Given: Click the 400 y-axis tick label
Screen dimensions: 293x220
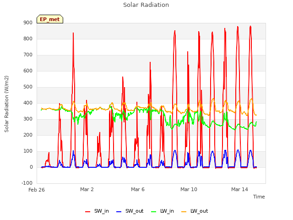Looking at the screenshot, I should (28, 103).
